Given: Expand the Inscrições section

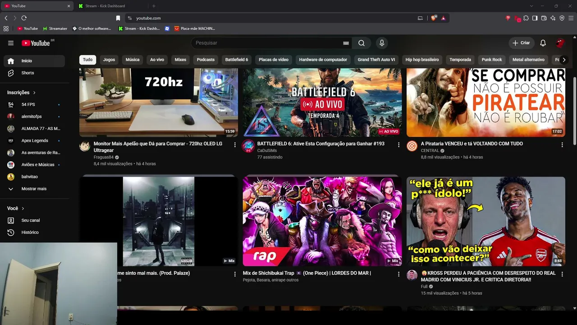Looking at the screenshot, I should click(x=22, y=93).
